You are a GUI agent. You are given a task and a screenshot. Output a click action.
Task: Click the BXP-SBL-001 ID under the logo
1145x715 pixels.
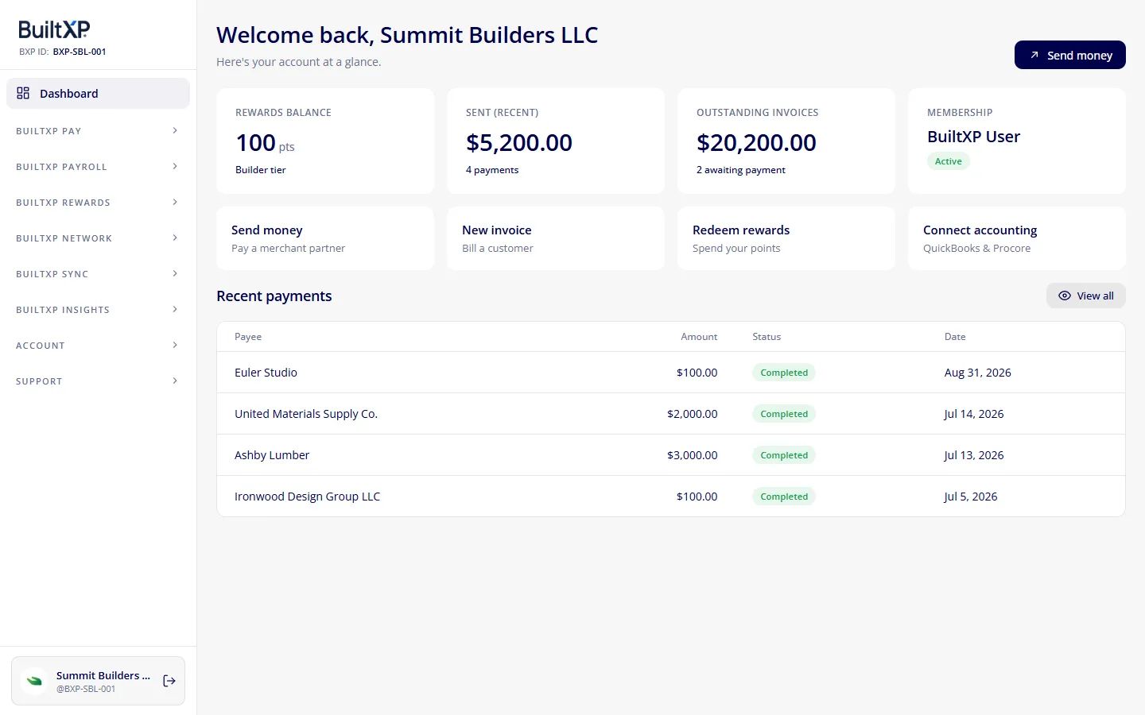pos(80,52)
